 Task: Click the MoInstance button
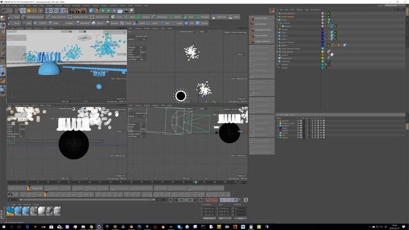(159, 17)
